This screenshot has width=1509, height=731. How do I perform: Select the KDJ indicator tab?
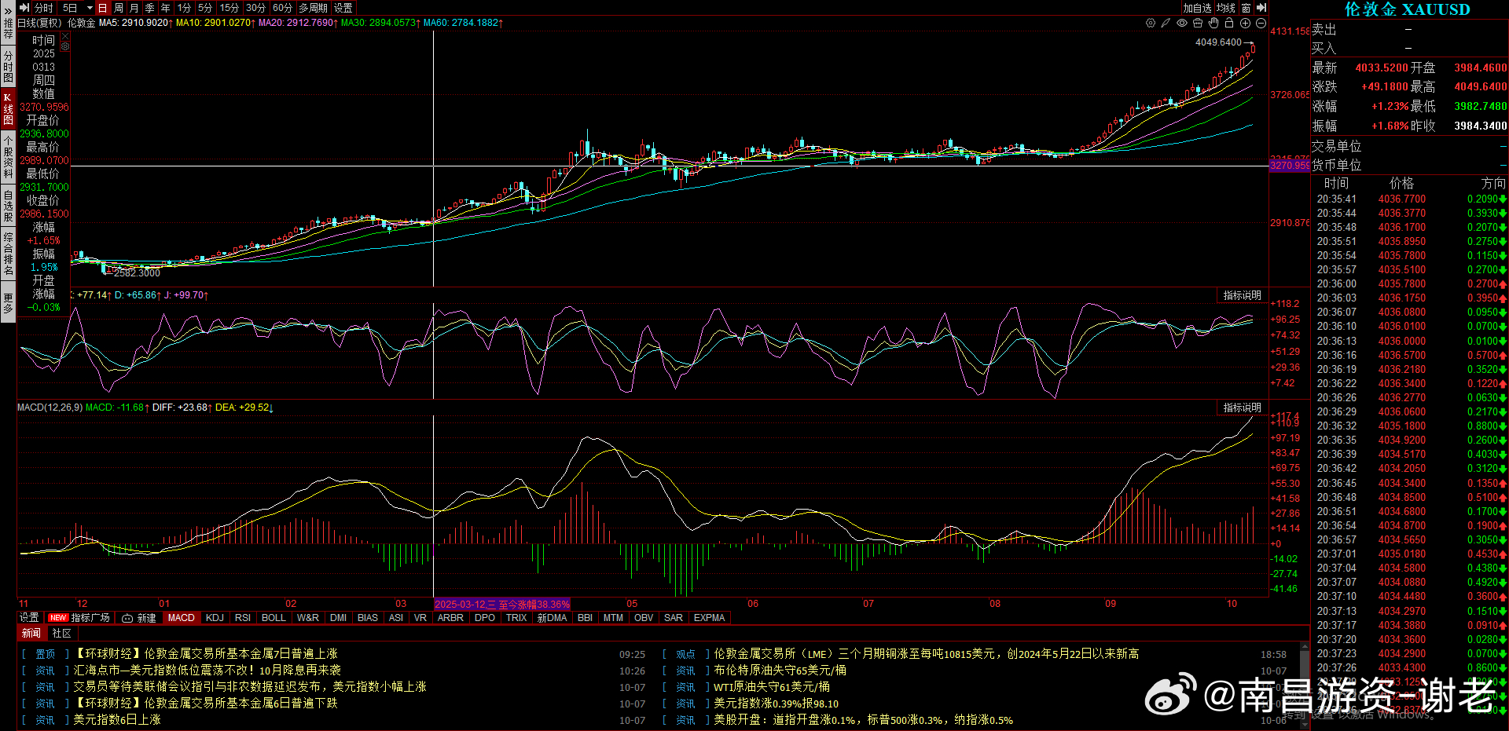pos(215,618)
